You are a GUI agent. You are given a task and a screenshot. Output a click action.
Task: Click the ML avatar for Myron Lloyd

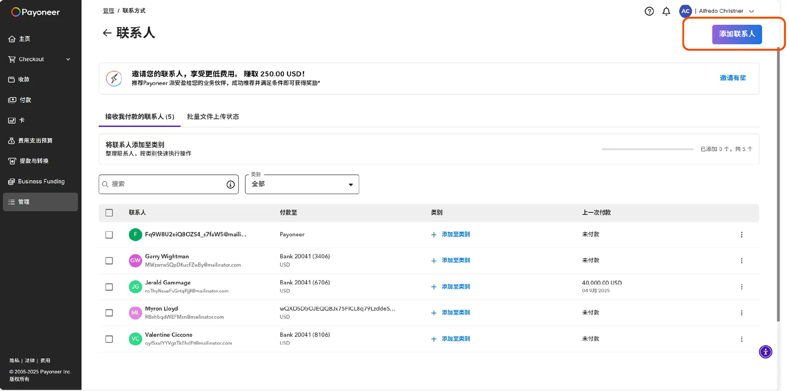click(x=135, y=313)
